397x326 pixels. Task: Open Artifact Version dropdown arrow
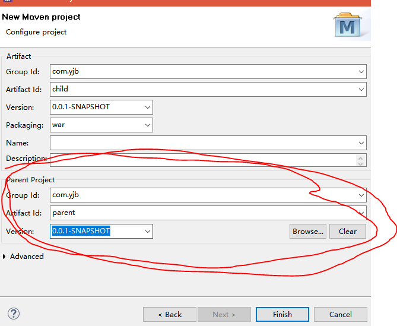148,107
